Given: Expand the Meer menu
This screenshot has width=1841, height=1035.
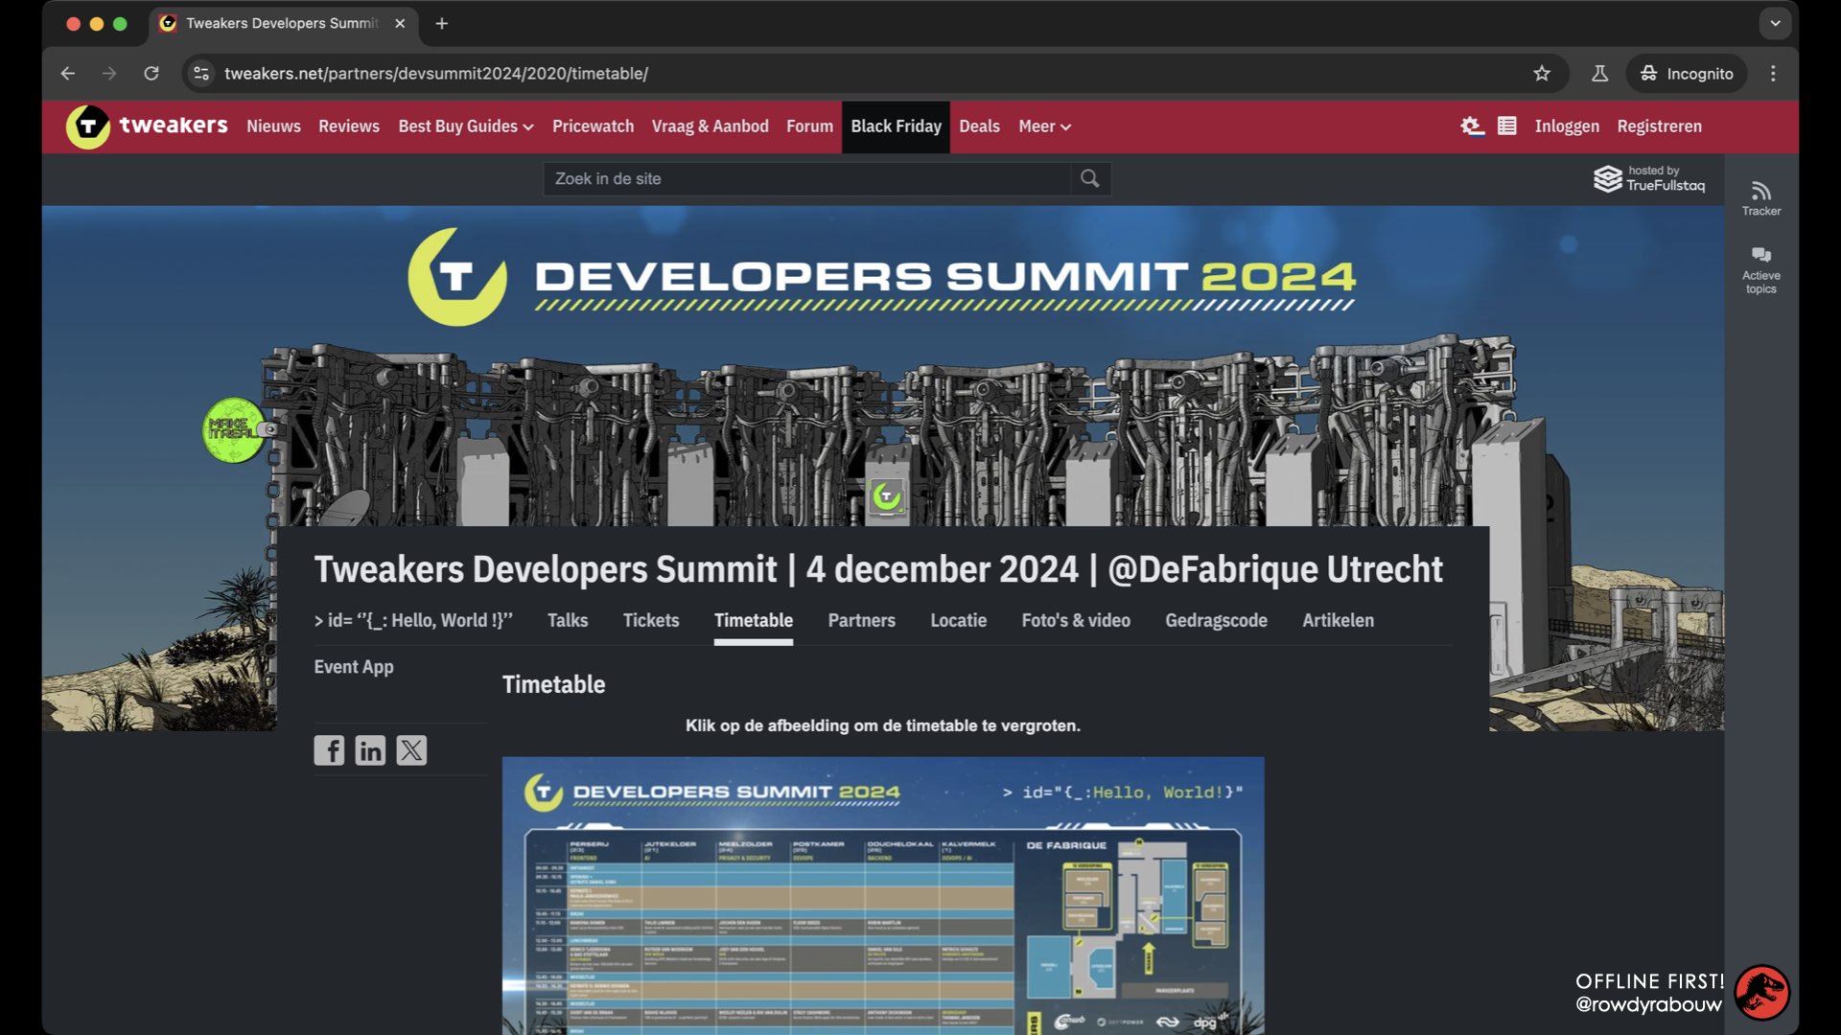Looking at the screenshot, I should [1044, 126].
